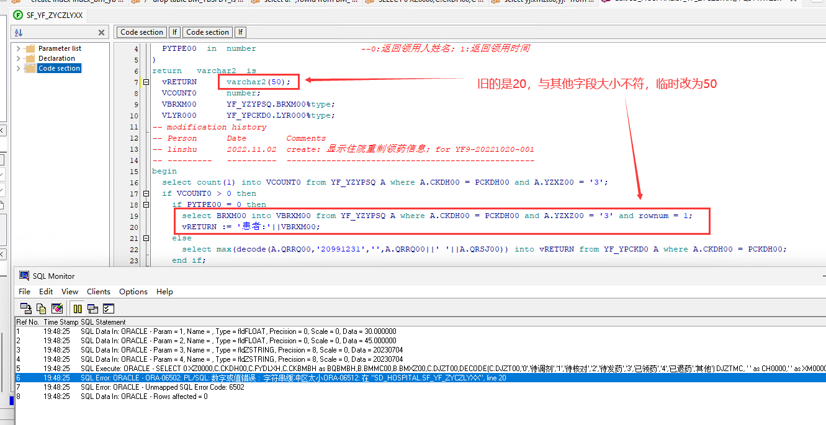
Task: Click the Code section folder icon in the tree
Action: 29,68
